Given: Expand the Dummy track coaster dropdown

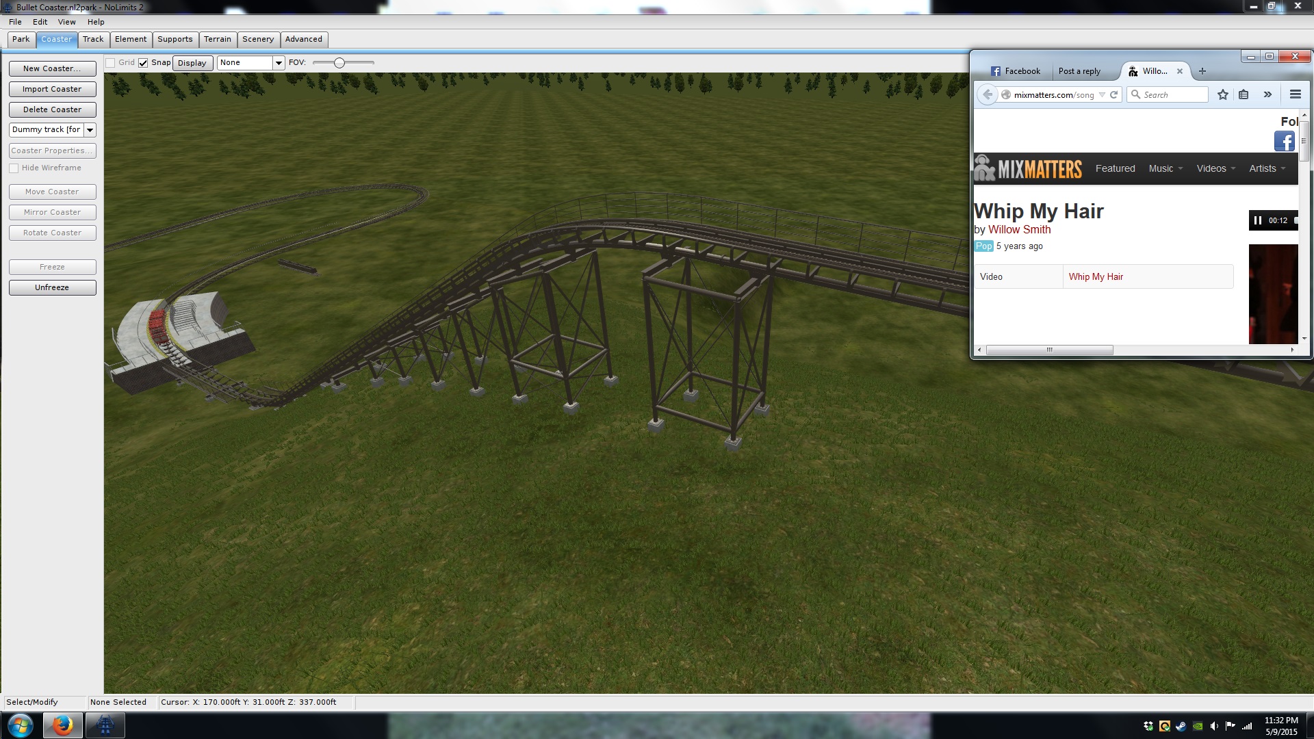Looking at the screenshot, I should (x=90, y=130).
